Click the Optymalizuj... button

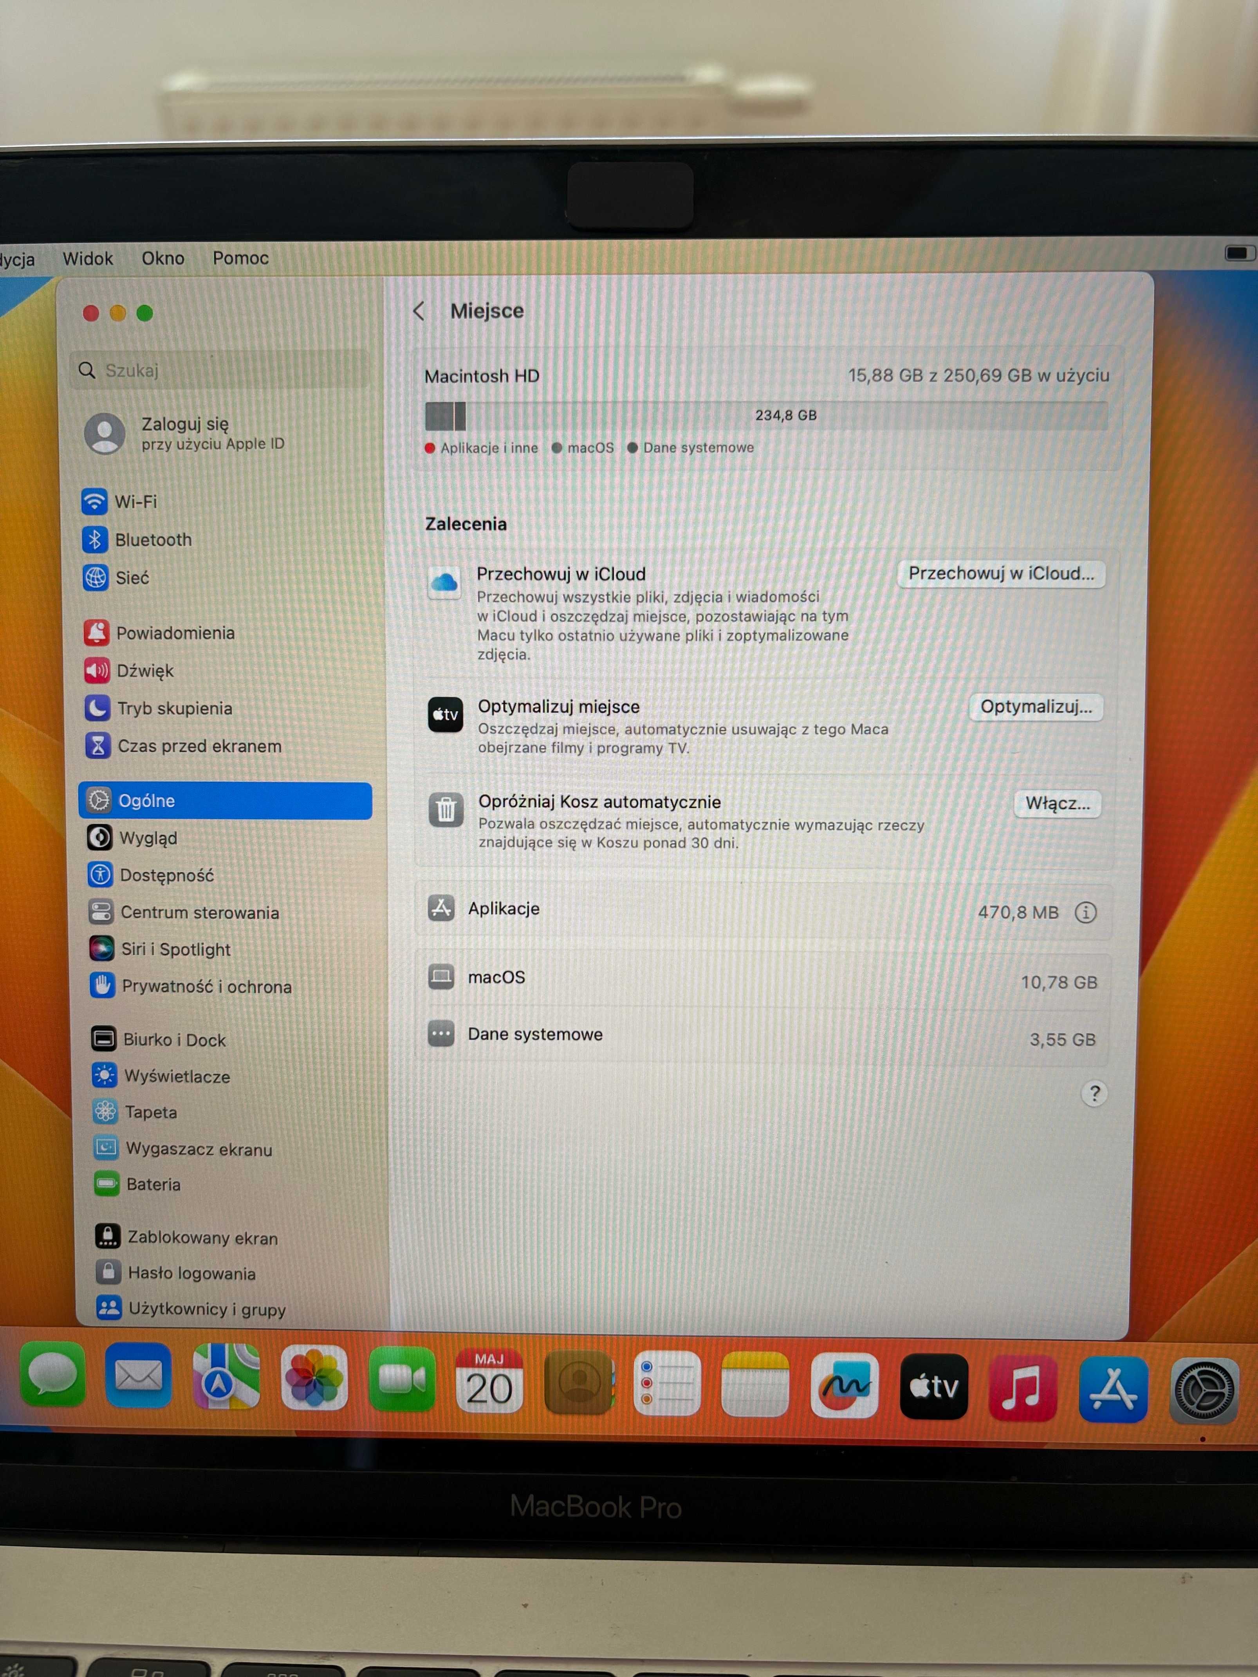tap(1036, 707)
